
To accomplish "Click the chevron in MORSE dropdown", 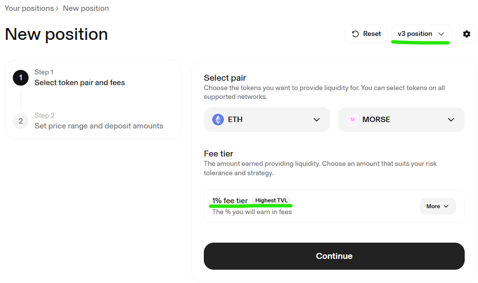I will tap(451, 120).
